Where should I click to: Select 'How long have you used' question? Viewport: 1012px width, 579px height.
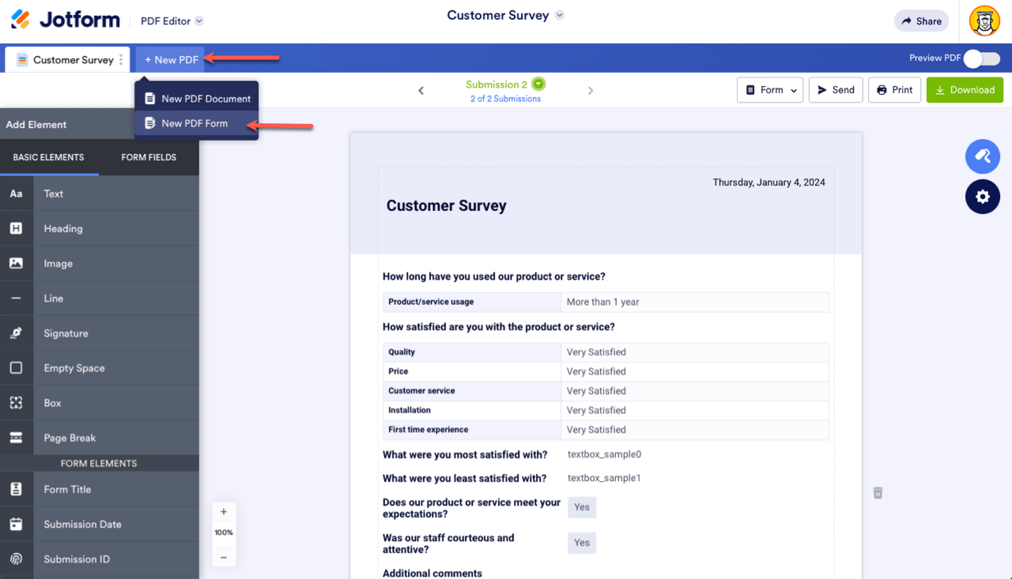[494, 276]
